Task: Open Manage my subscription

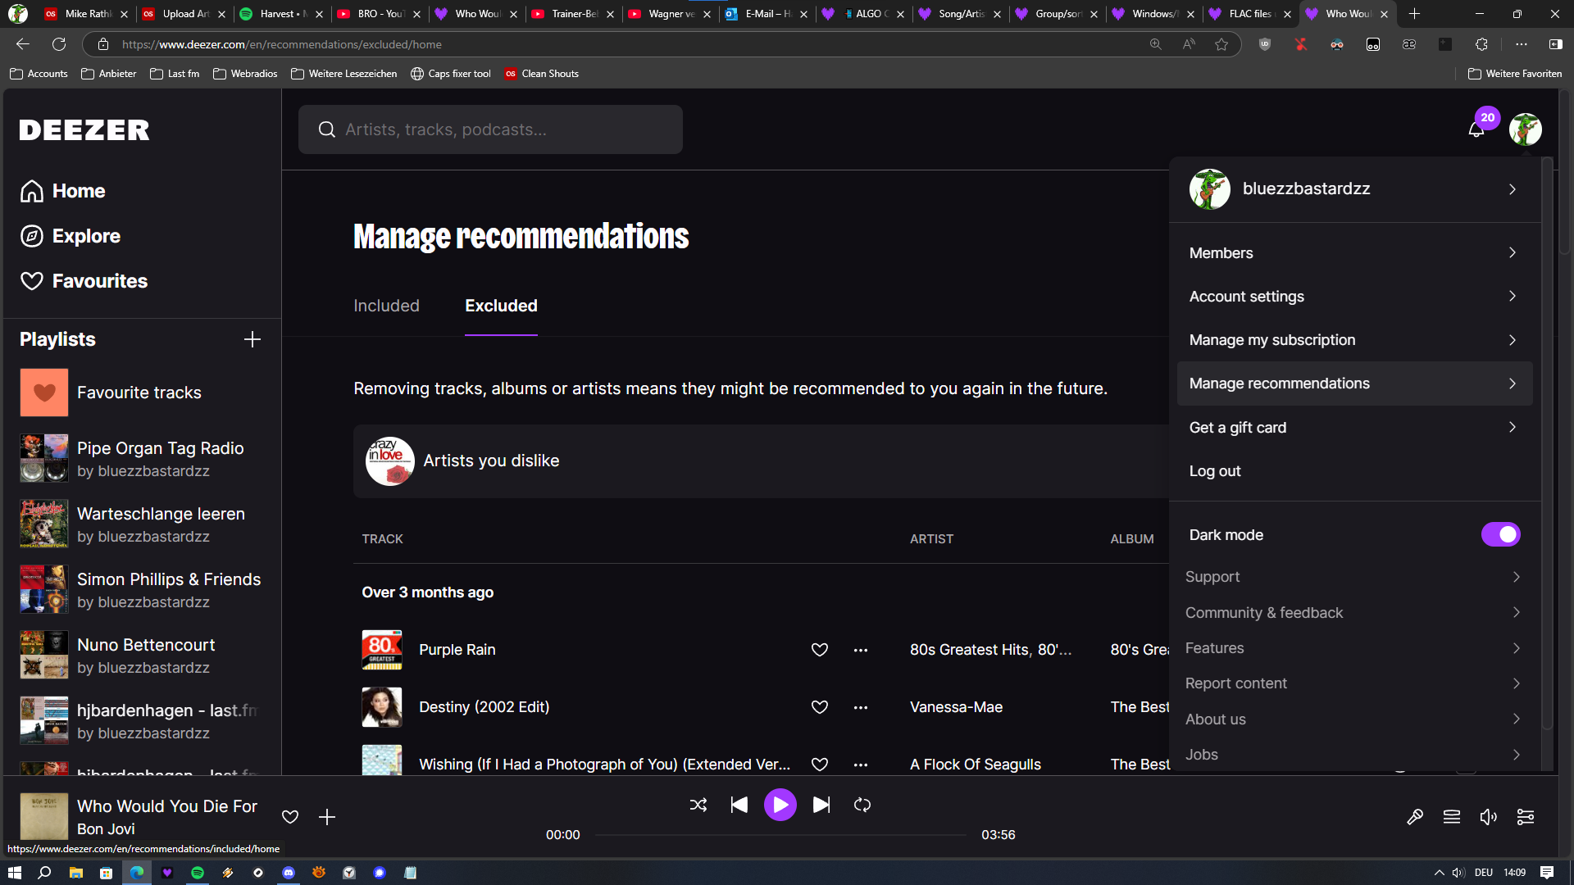Action: (x=1354, y=340)
